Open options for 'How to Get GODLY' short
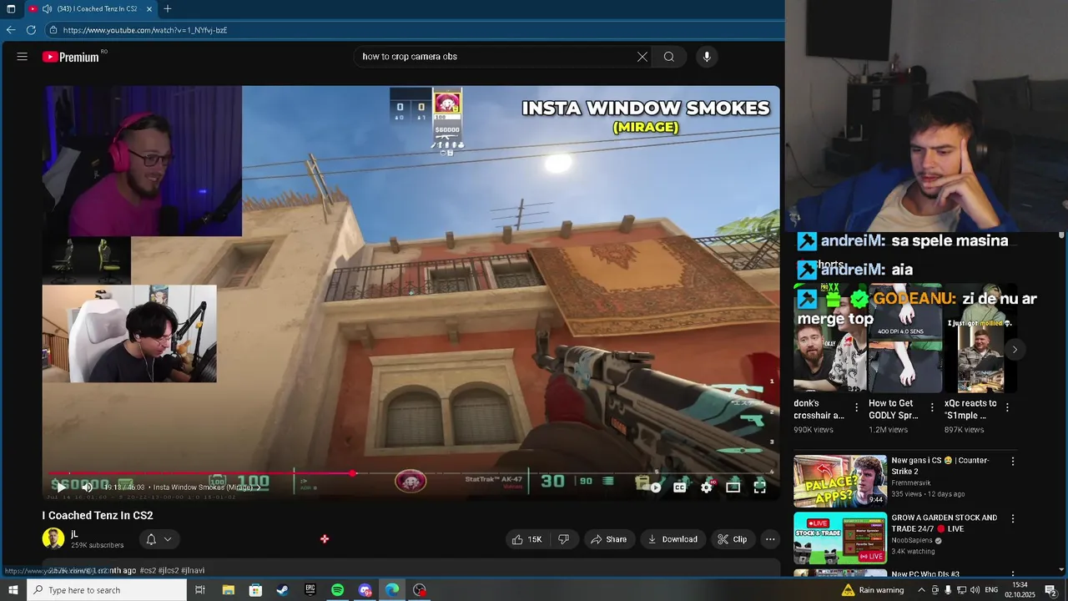Image resolution: width=1068 pixels, height=601 pixels. (932, 408)
